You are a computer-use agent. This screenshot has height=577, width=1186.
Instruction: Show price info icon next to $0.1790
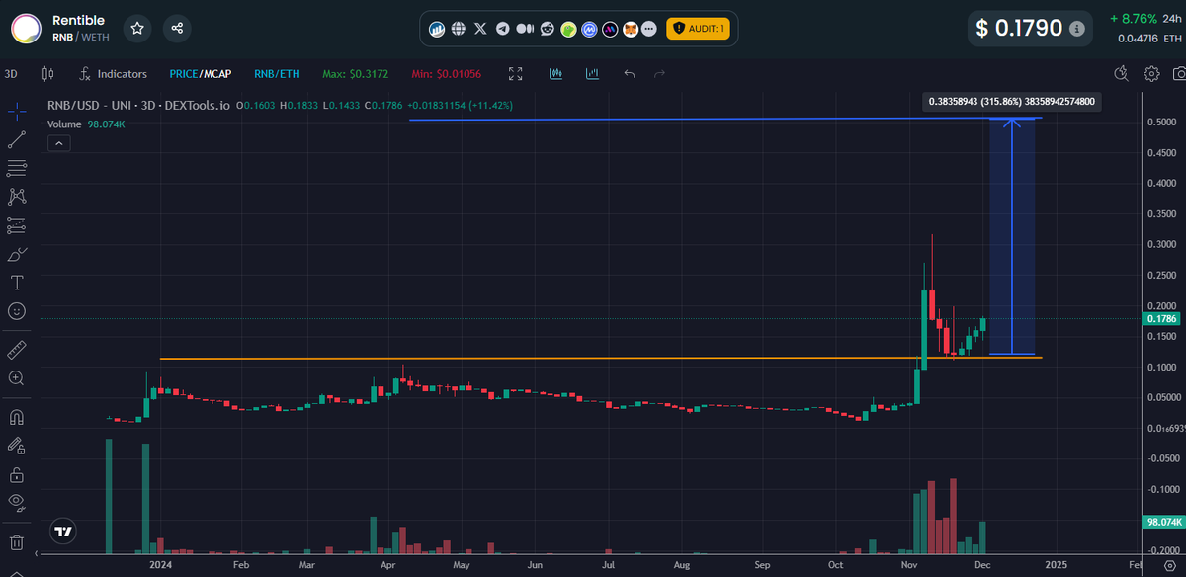pyautogui.click(x=1077, y=29)
